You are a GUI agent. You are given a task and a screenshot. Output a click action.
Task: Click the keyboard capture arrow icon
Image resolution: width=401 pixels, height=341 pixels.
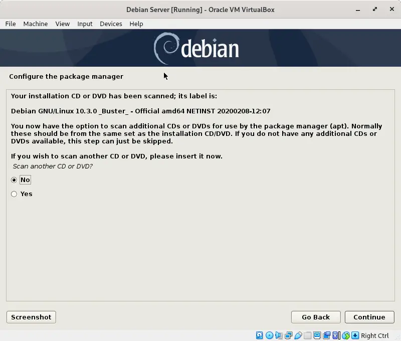tap(355, 335)
